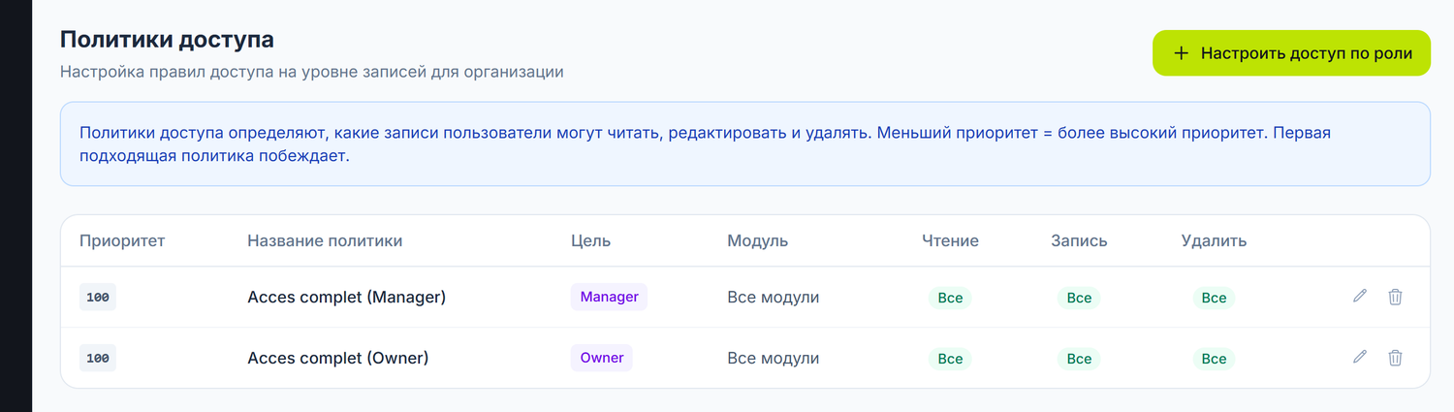
Task: Delete the 'Acces complet (Manager)' policy with its trash icon
Action: click(1395, 297)
